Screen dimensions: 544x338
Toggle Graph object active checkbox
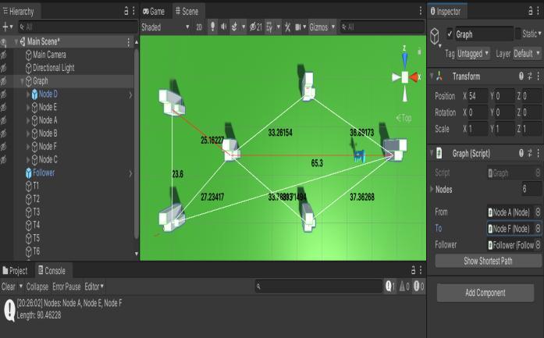[450, 34]
